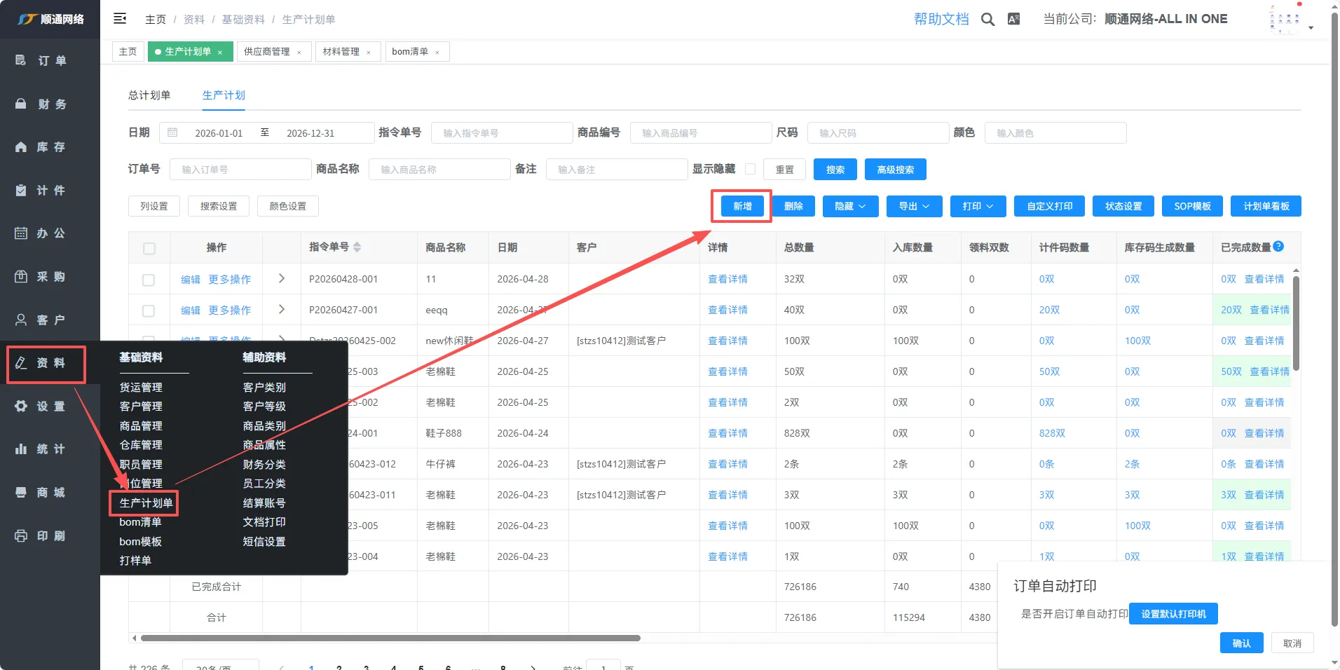Select bom清单 in the 基础资料 menu
Image resolution: width=1340 pixels, height=670 pixels.
(x=140, y=522)
